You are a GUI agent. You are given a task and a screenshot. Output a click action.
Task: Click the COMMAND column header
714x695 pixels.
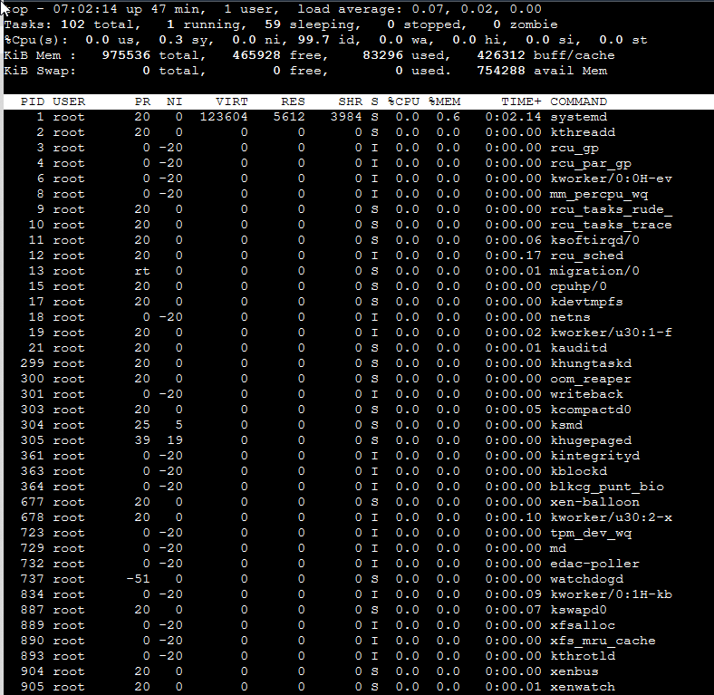(578, 101)
